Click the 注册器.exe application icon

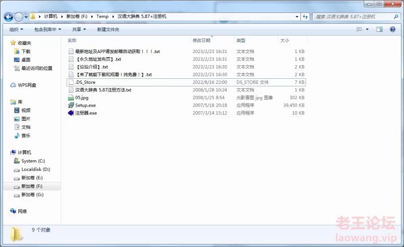tap(71, 113)
